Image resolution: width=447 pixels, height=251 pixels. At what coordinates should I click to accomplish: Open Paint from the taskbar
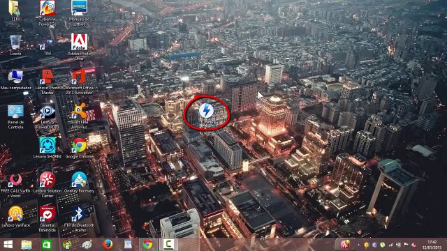pos(87,245)
